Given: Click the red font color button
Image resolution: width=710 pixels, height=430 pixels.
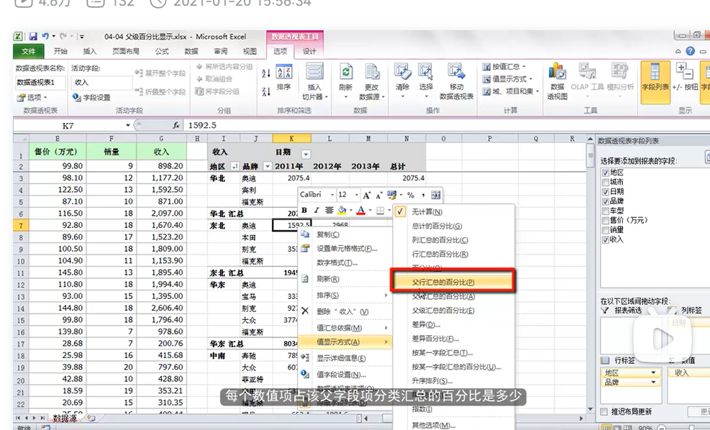Looking at the screenshot, I should click(x=361, y=210).
